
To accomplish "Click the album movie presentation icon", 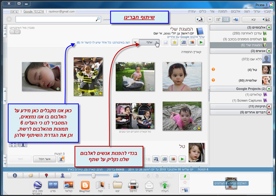I will point(183,42).
